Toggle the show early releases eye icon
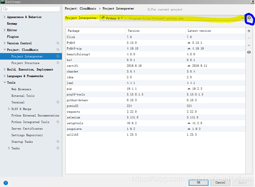This screenshot has height=187, width=255. (249, 52)
